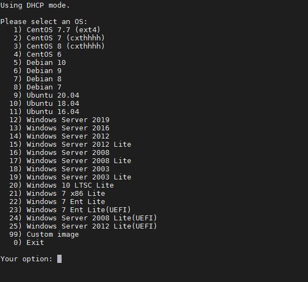The width and height of the screenshot is (308, 282).
Task: Click the Ubuntu 20.04 option
Action: (46, 95)
